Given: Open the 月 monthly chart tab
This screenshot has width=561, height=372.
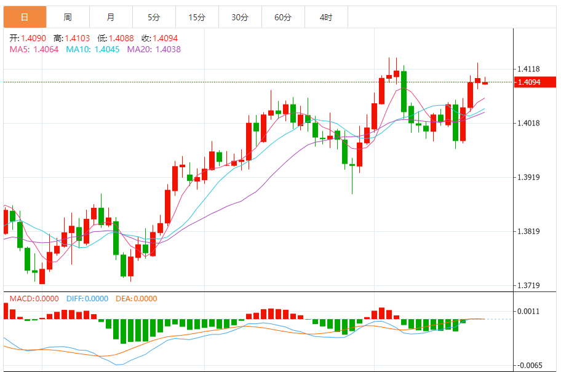Looking at the screenshot, I should [x=111, y=17].
